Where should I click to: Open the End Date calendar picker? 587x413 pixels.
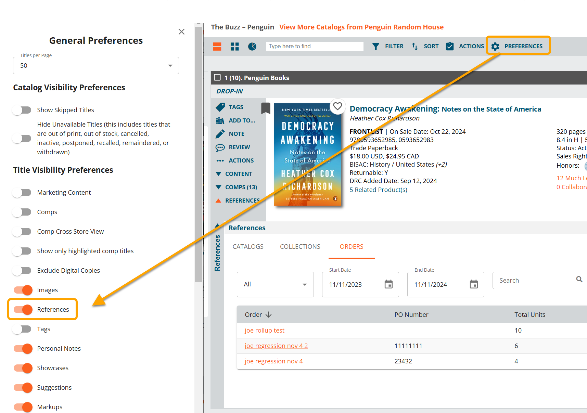474,284
